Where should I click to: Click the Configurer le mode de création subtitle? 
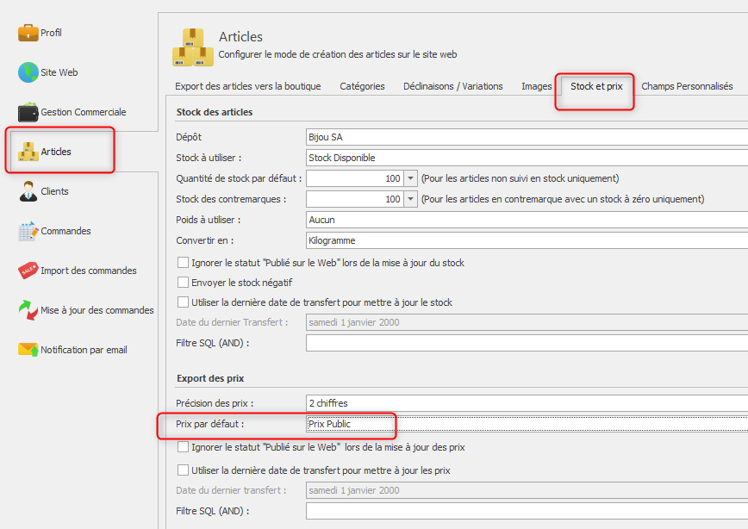[338, 54]
